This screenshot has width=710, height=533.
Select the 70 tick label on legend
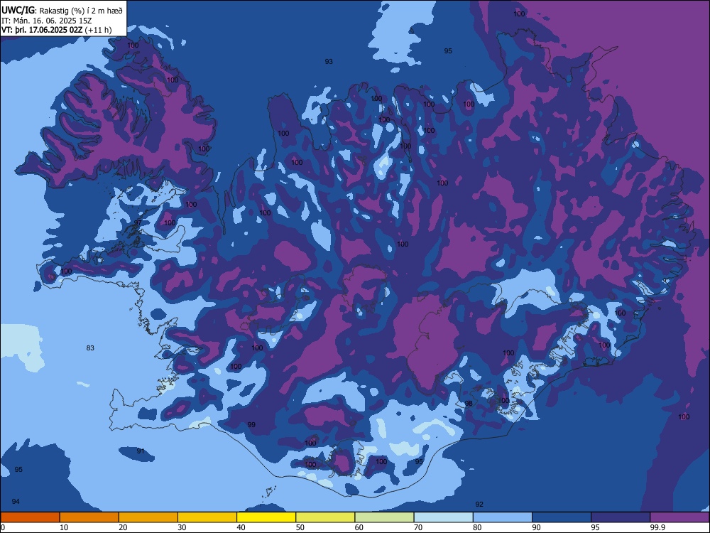pos(418,527)
